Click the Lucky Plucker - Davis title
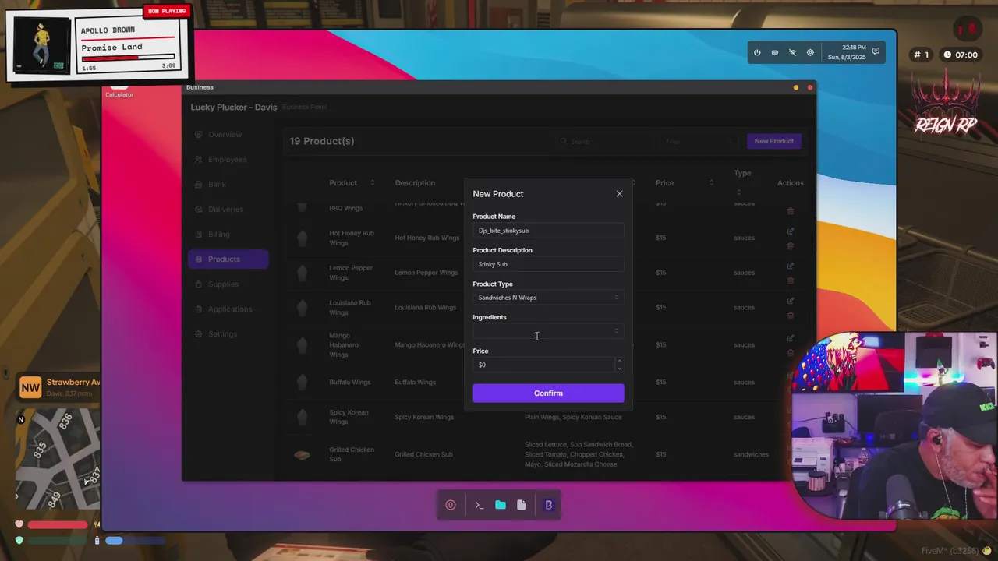 pos(234,107)
